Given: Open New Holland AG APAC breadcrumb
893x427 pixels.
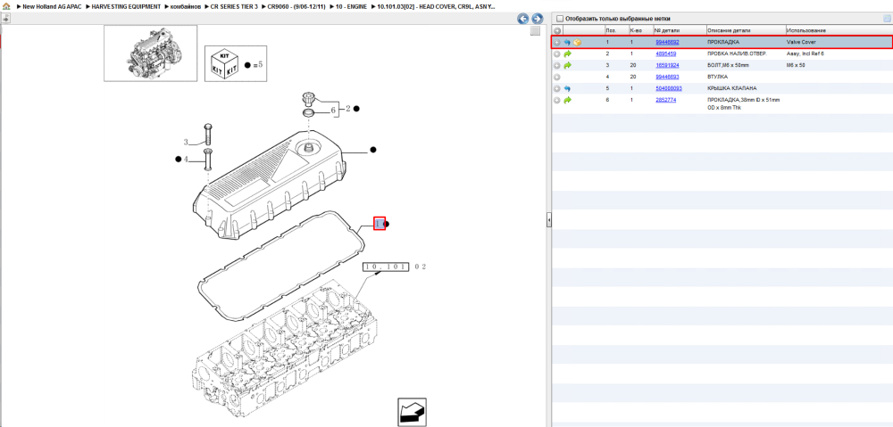Looking at the screenshot, I should click(x=52, y=6).
